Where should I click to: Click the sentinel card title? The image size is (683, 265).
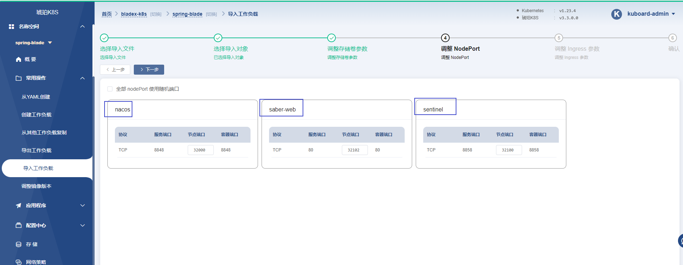(x=433, y=109)
